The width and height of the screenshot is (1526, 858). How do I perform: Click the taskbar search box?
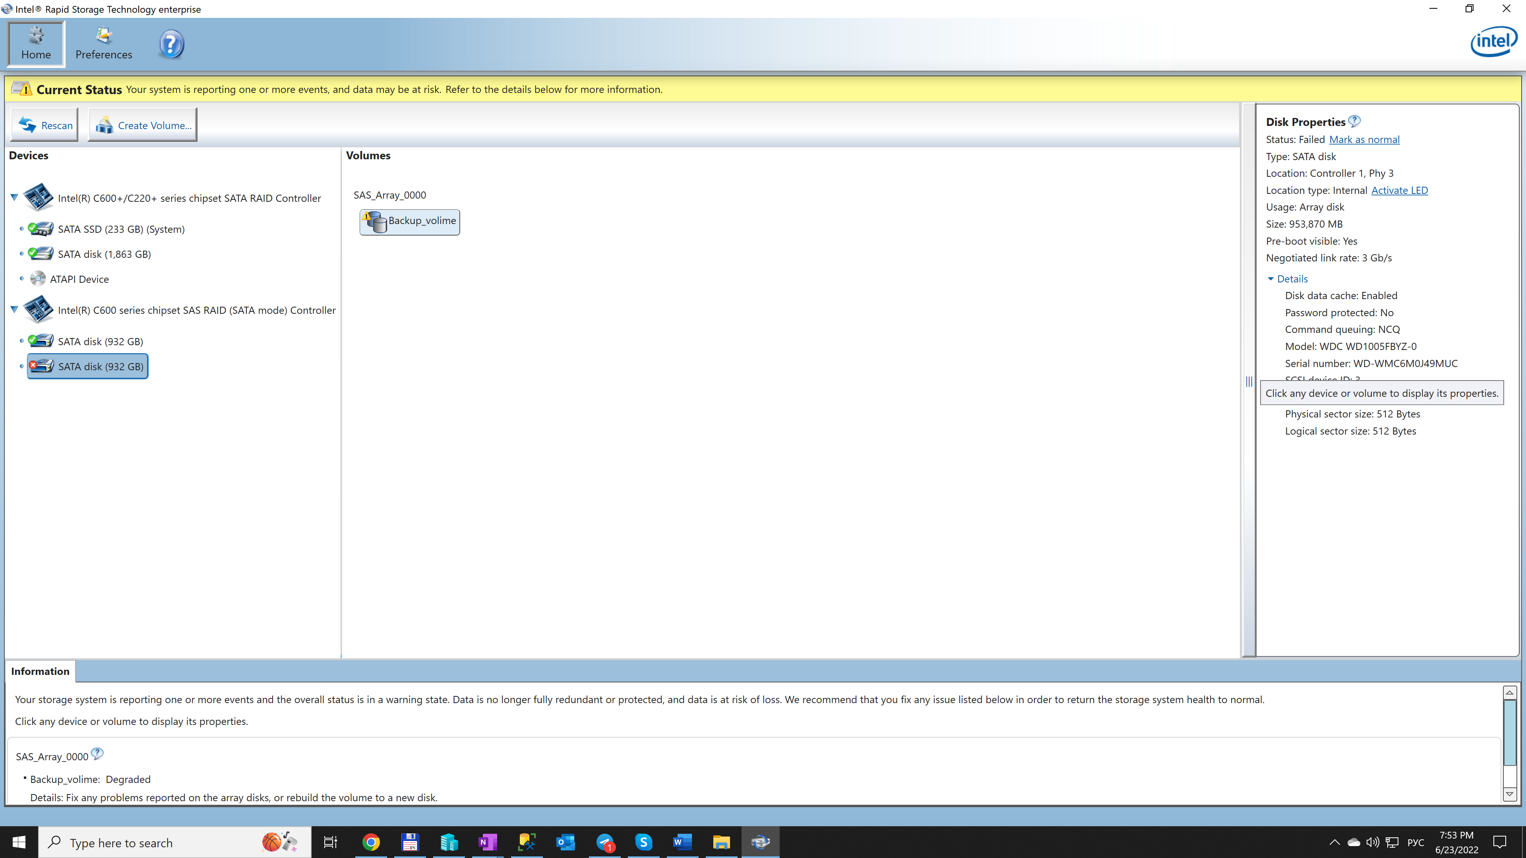(175, 842)
